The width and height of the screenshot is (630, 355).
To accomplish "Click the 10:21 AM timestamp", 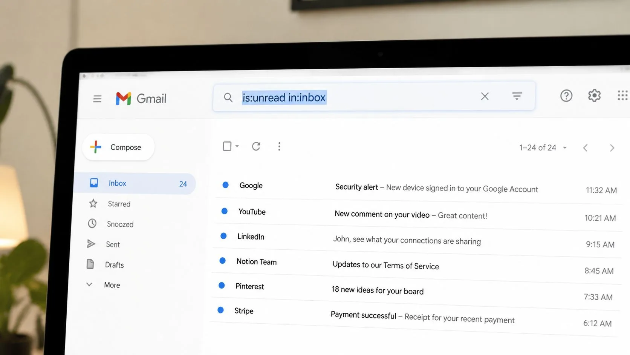I will click(600, 218).
